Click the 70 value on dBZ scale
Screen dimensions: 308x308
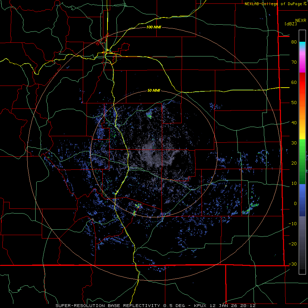click(294, 62)
